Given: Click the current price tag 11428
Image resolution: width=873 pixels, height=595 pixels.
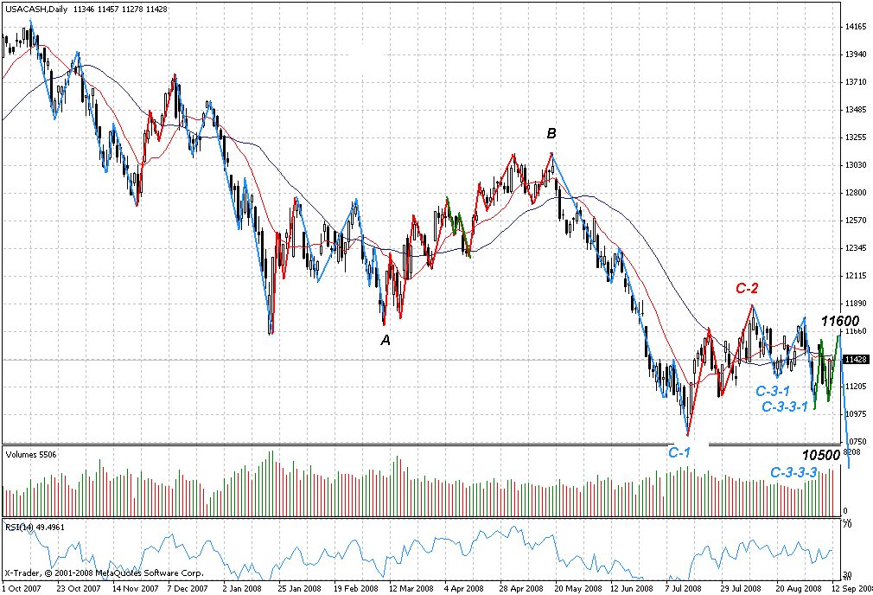Looking at the screenshot, I should click(x=856, y=359).
